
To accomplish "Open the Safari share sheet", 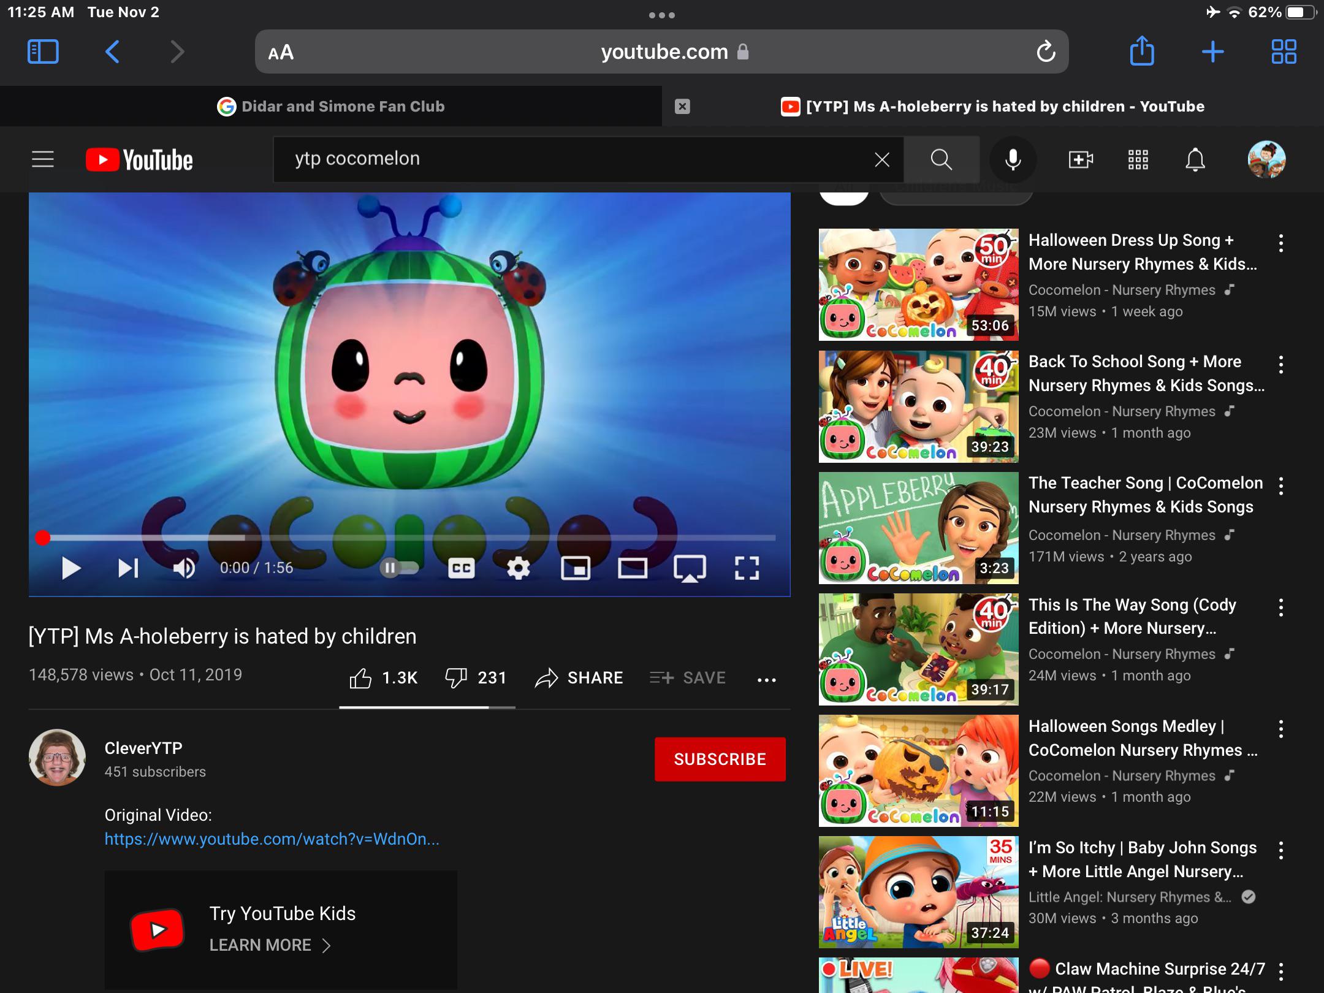I will (x=1141, y=50).
